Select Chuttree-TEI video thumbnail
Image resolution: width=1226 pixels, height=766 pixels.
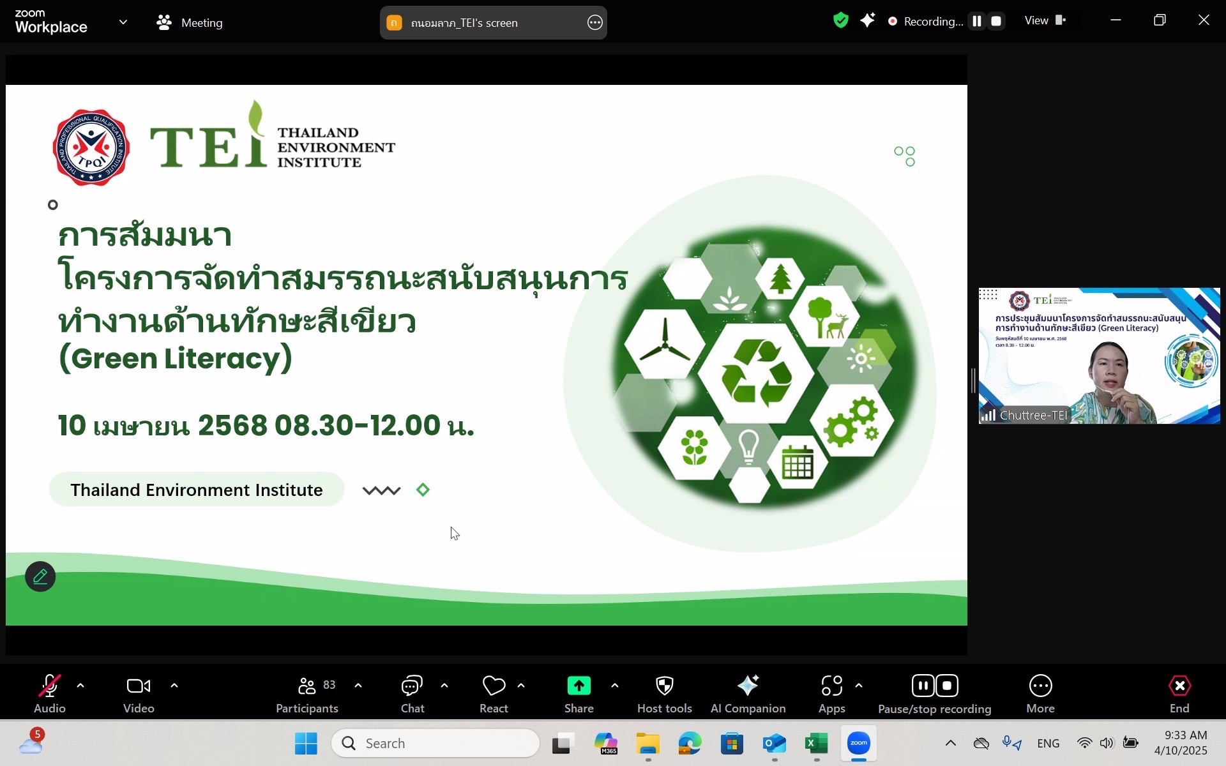pos(1099,356)
